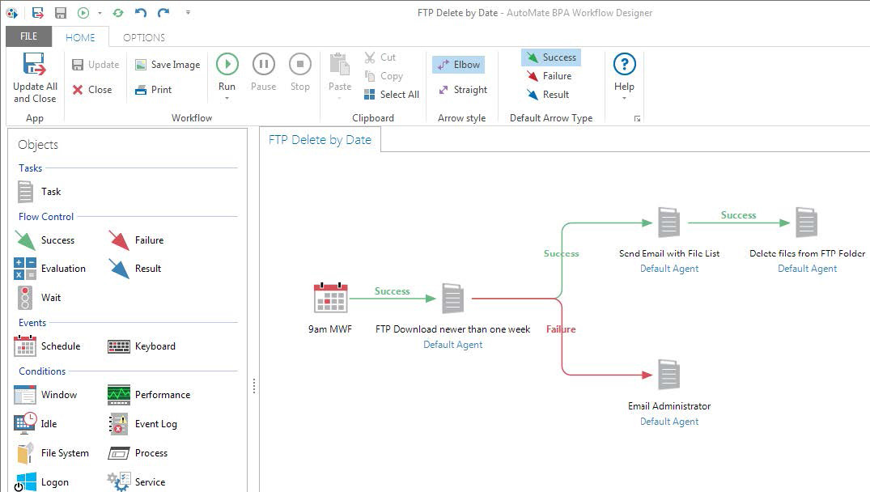Click the Copy command in Clipboard group

tap(384, 76)
